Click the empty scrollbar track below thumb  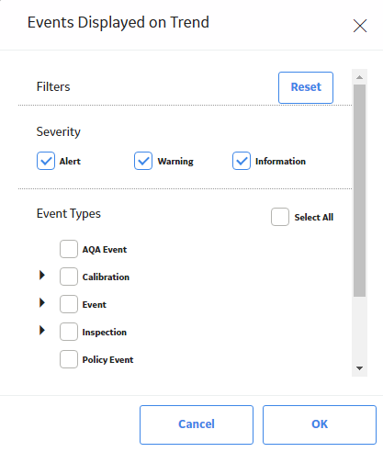click(359, 329)
